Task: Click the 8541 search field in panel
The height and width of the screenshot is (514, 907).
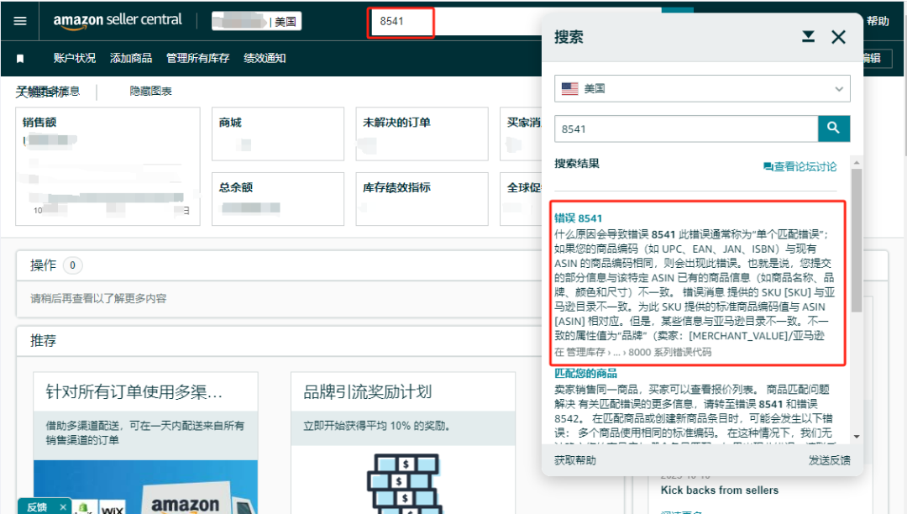Action: tap(685, 128)
